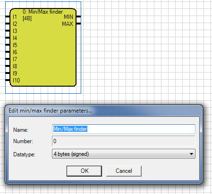Select the 4 bytes (signed) combo box
The width and height of the screenshot is (212, 194).
[124, 154]
